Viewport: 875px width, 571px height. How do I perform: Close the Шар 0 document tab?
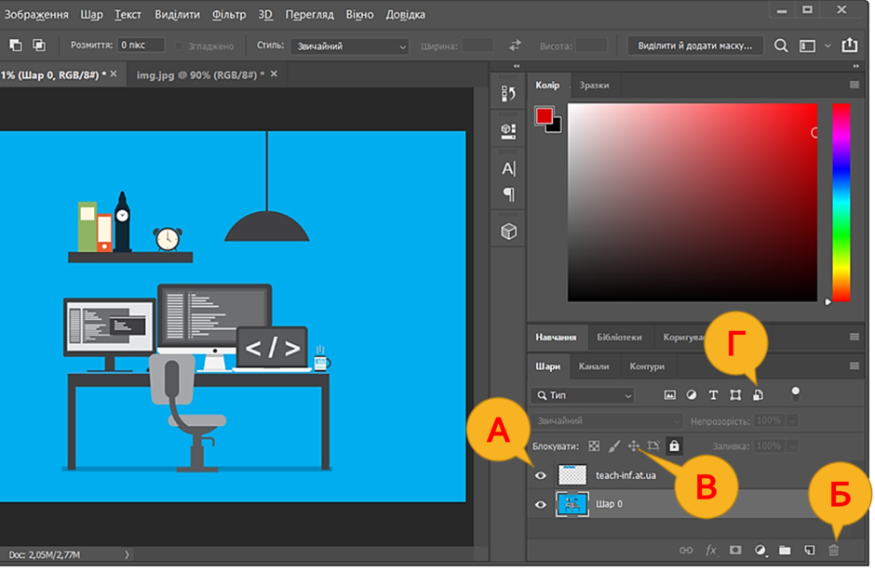114,73
